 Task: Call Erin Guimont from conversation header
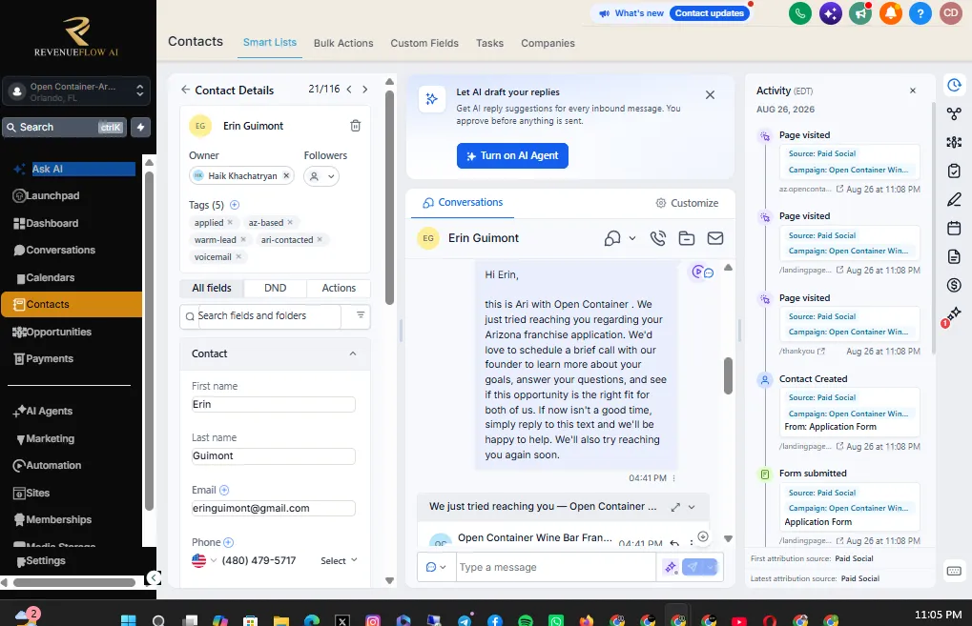tap(658, 238)
